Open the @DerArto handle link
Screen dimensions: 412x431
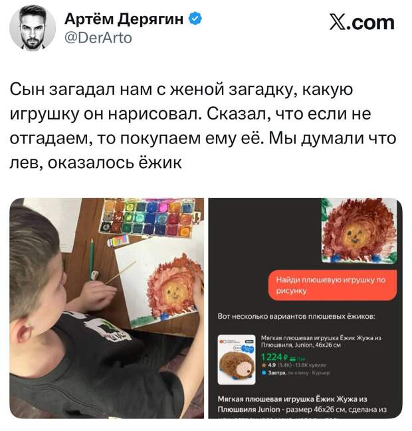pos(98,38)
